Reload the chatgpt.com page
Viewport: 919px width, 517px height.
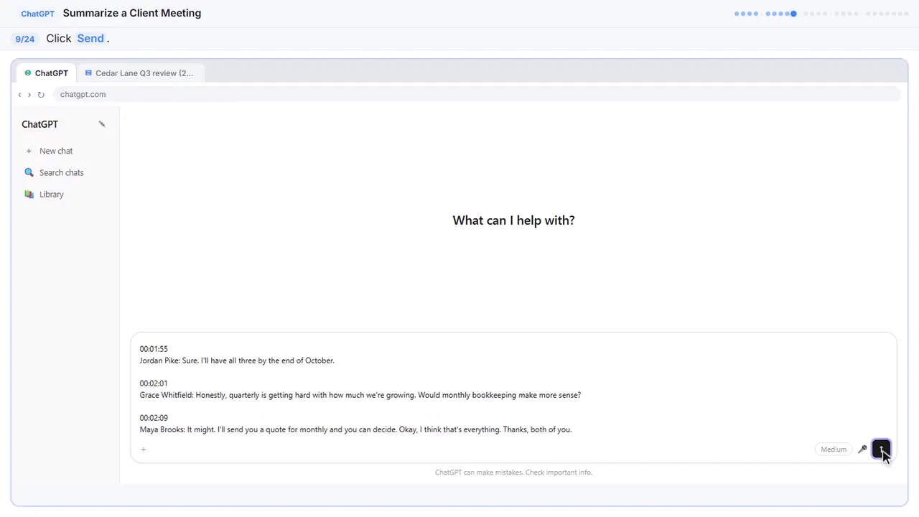pos(41,95)
